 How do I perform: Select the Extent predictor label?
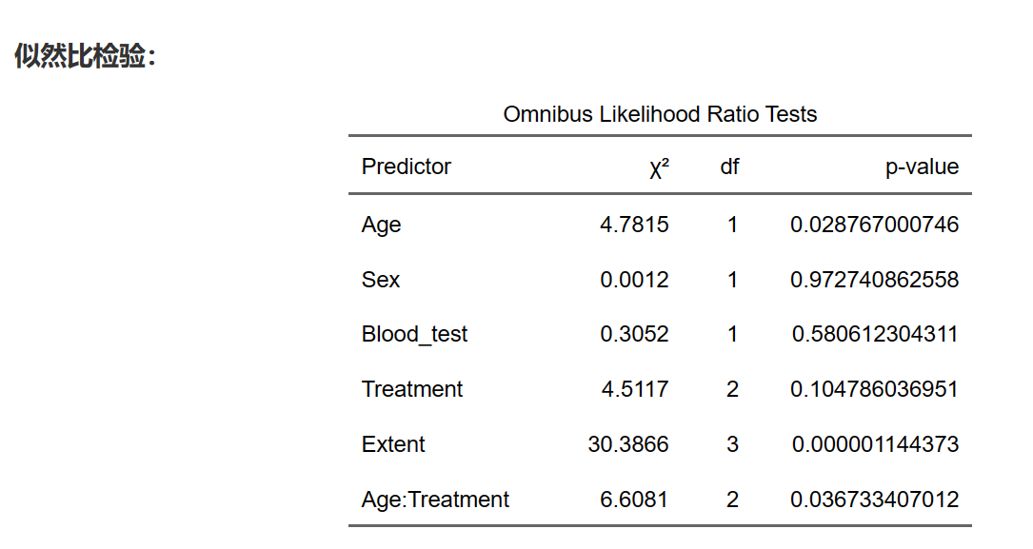[393, 444]
